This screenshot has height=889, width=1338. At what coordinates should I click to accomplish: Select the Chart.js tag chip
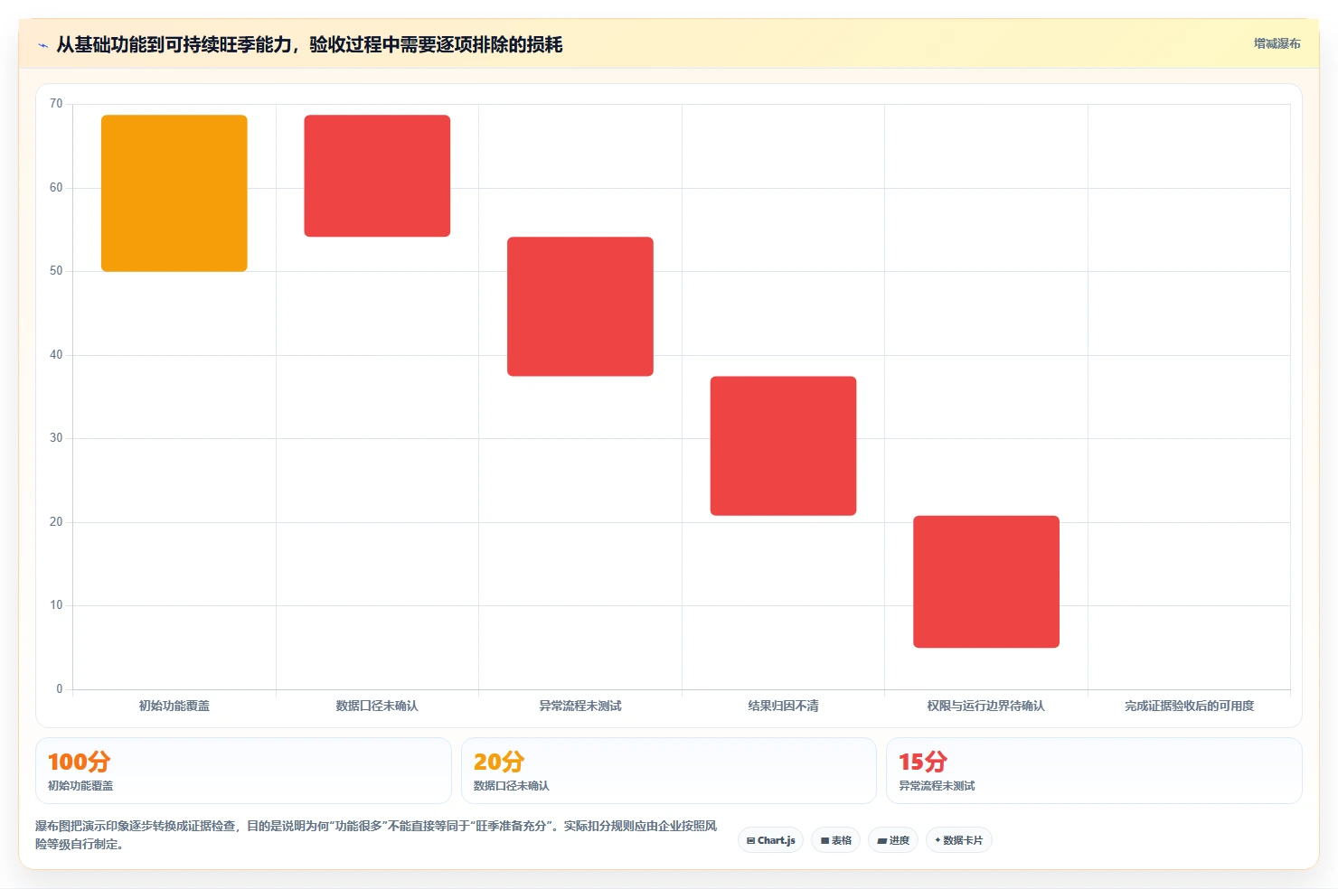(771, 840)
